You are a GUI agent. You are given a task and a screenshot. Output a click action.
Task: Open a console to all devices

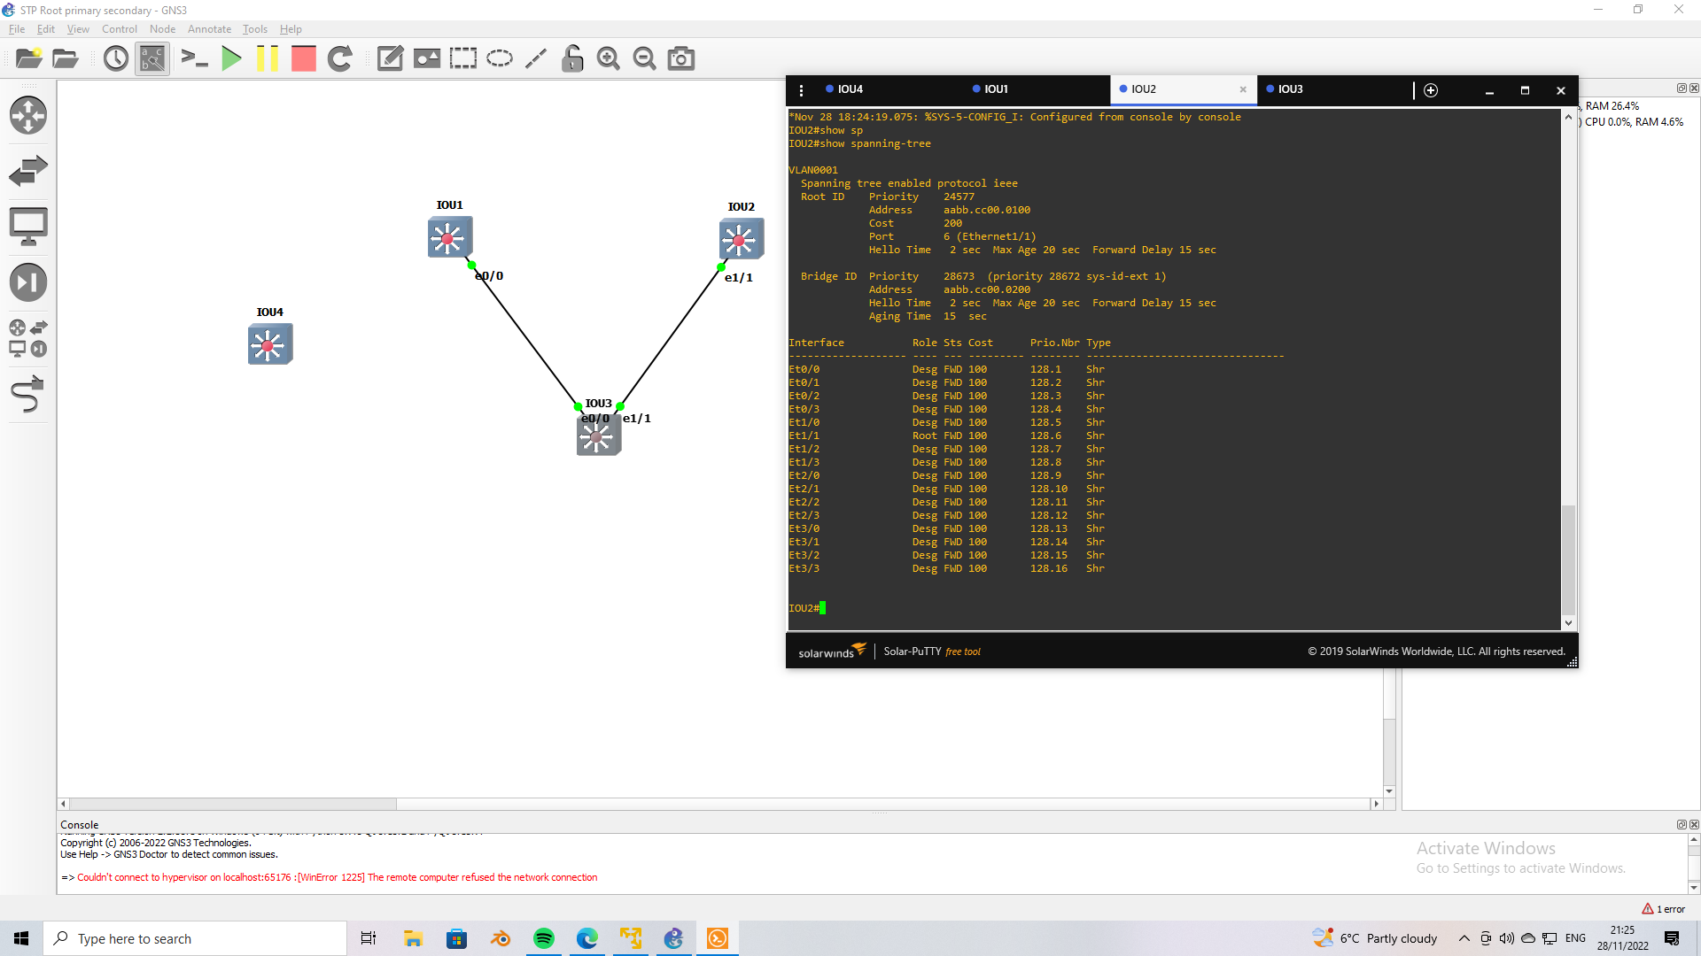[195, 58]
